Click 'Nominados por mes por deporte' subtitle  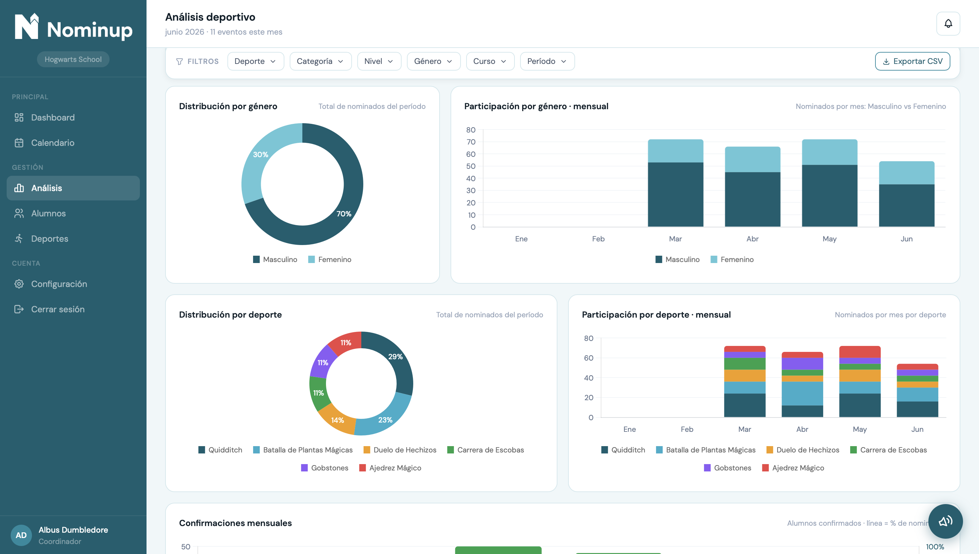(x=890, y=315)
